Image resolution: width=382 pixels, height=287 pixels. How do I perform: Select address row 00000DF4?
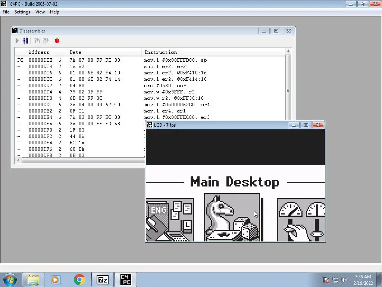pos(80,142)
